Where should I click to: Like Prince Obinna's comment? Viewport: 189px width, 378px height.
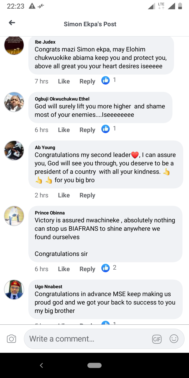tap(64, 269)
